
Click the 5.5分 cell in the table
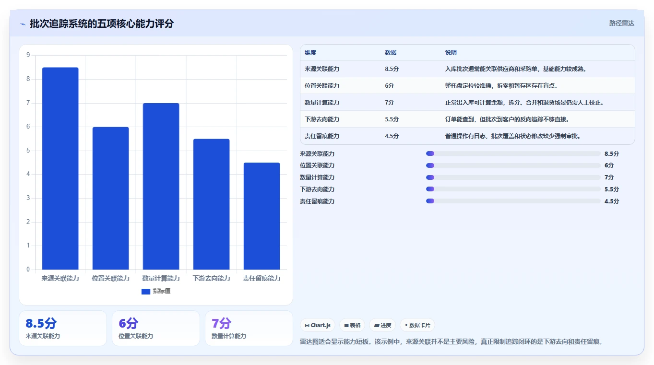click(392, 119)
